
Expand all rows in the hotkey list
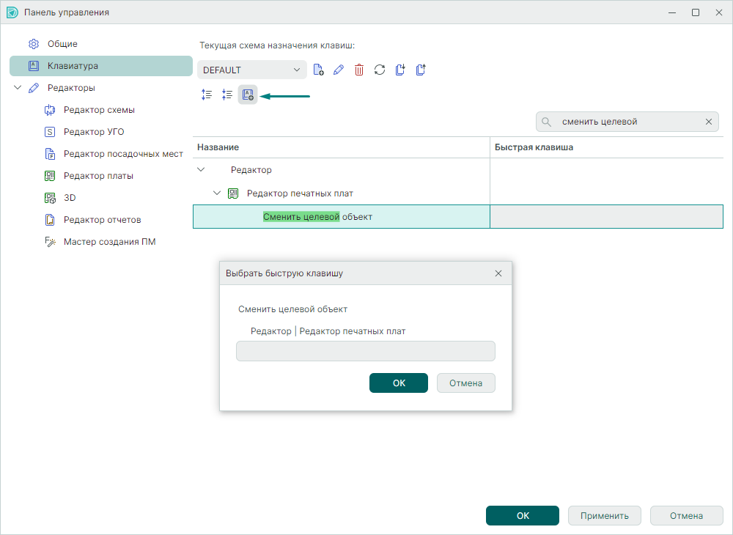tap(207, 95)
